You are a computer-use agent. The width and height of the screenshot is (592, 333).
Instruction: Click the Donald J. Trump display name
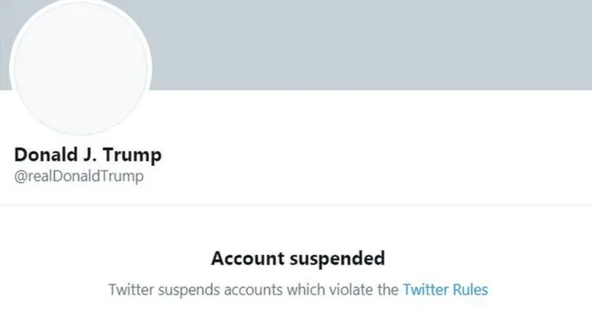pos(87,155)
